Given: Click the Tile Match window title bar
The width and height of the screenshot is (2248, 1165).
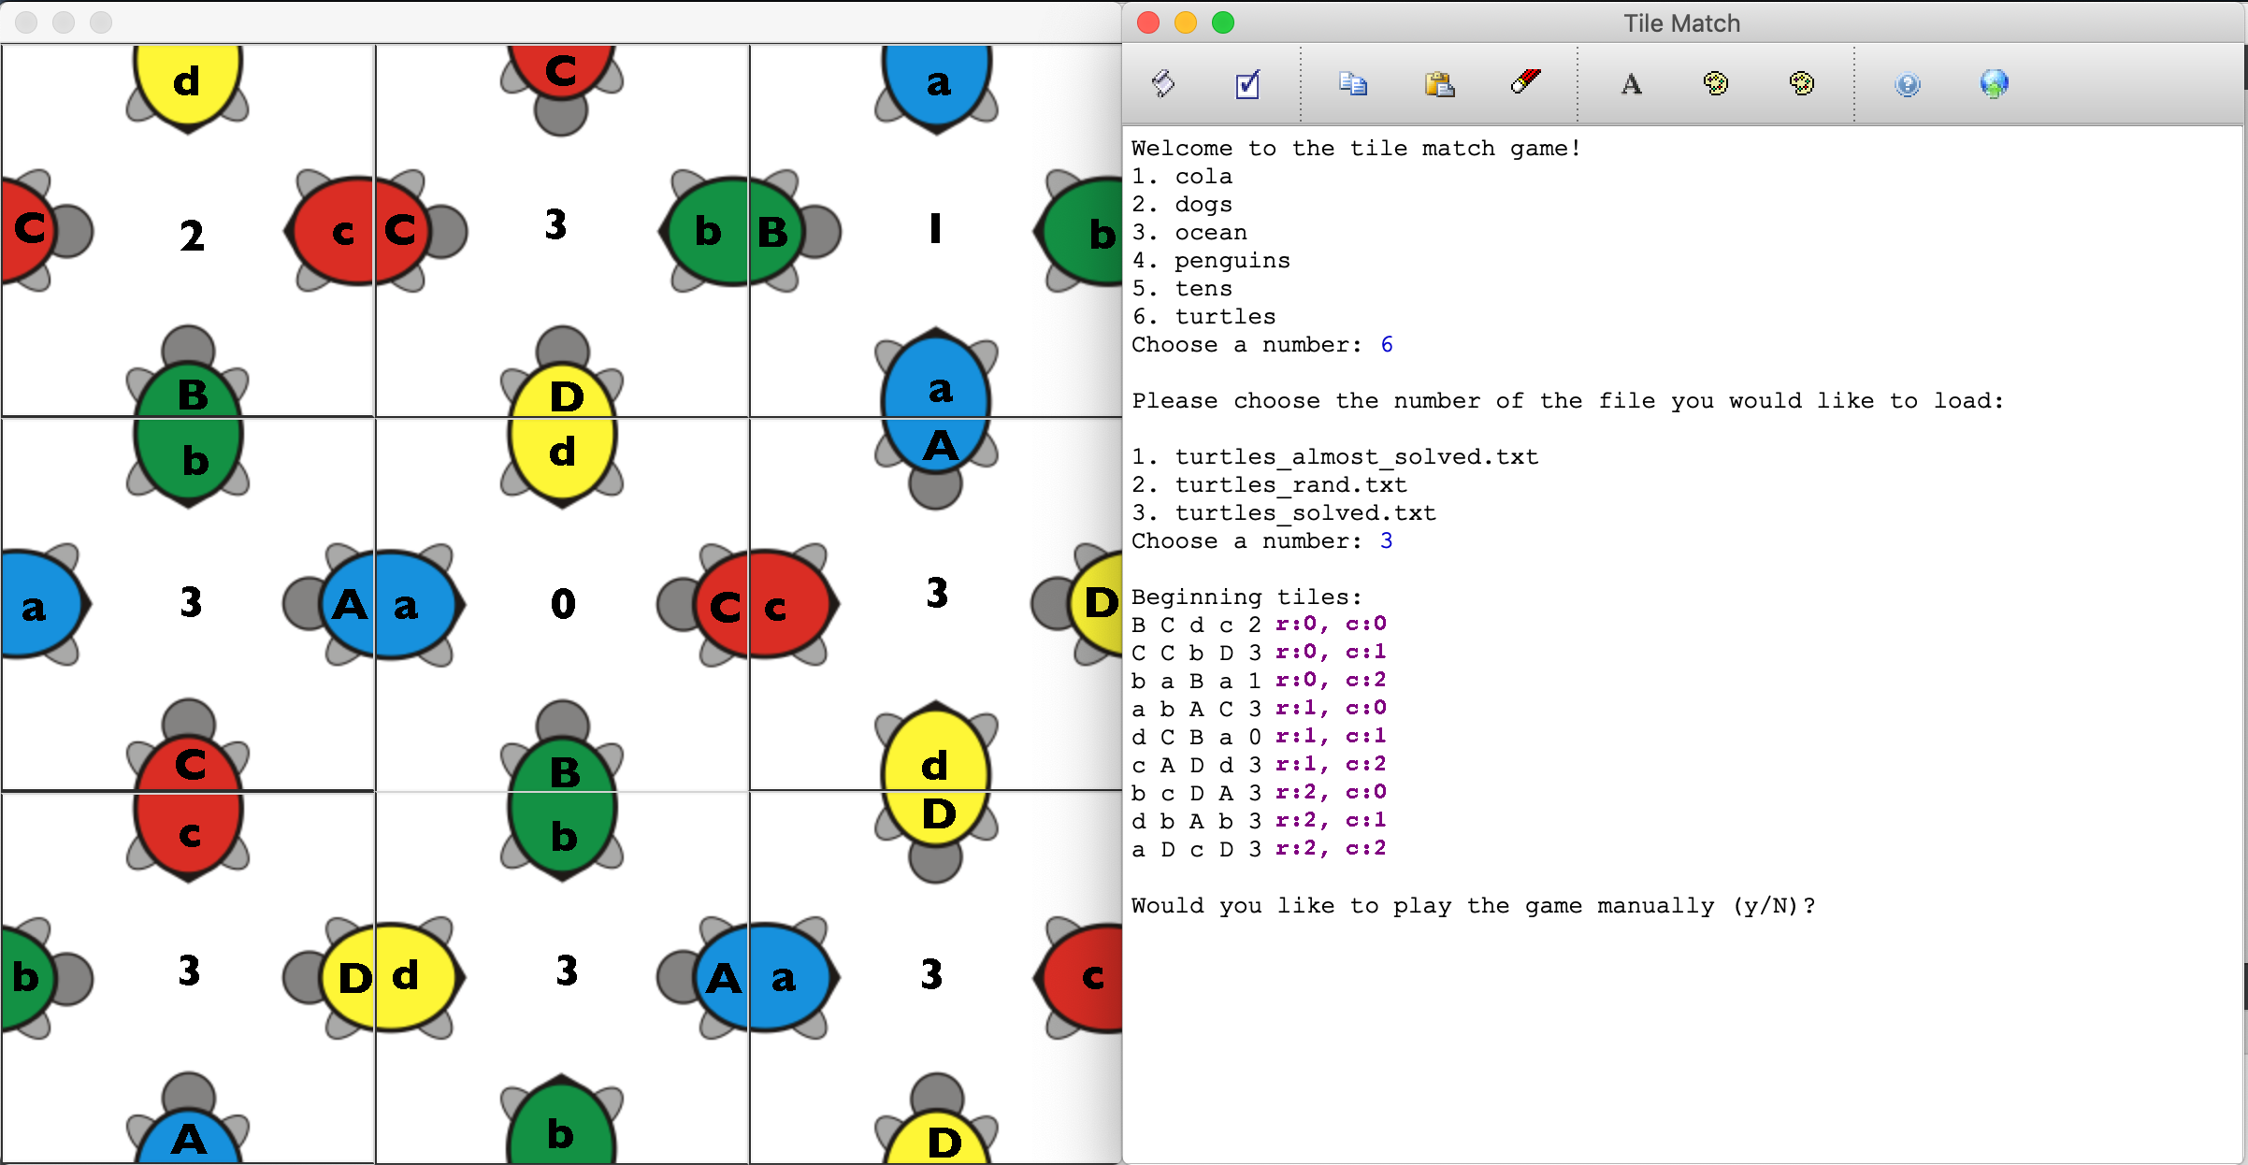Looking at the screenshot, I should [x=1680, y=23].
